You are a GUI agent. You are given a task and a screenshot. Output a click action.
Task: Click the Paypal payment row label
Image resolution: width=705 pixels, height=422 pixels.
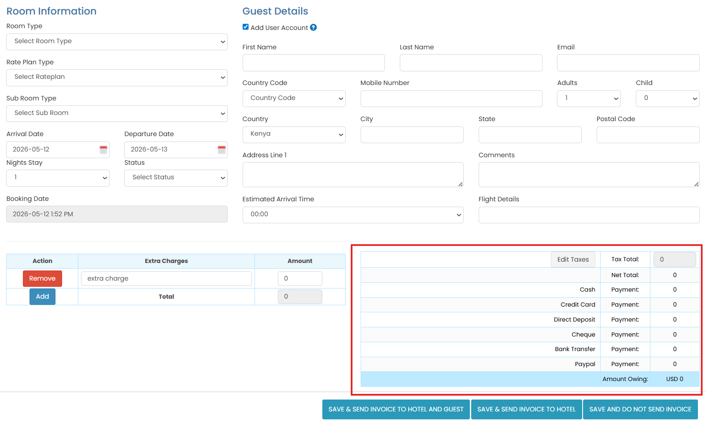[x=585, y=364]
